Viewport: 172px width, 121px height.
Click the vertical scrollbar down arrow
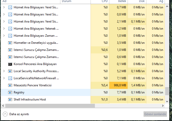pyautogui.click(x=167, y=102)
